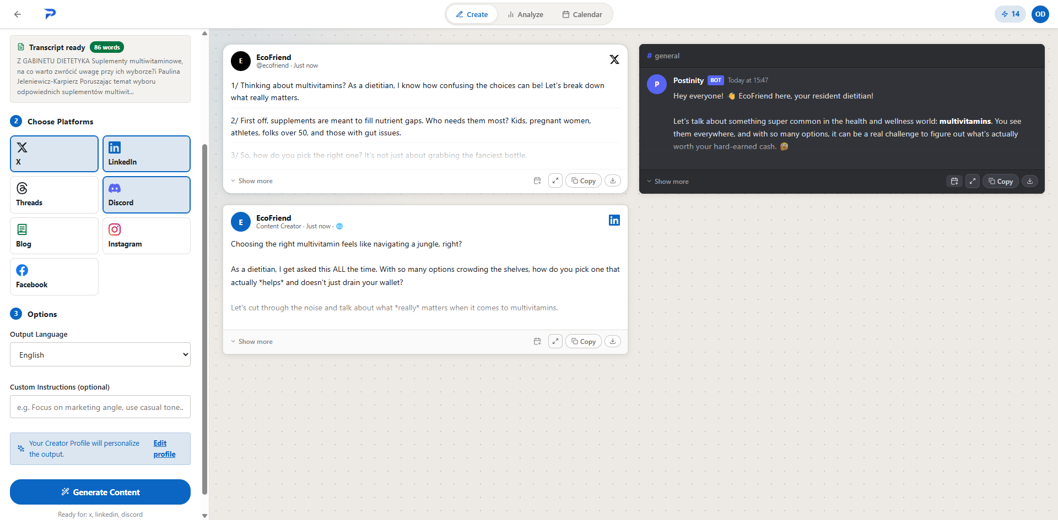Image resolution: width=1058 pixels, height=520 pixels.
Task: Click the "Ready for: x, linkedin, discord" status text
Action: (100, 514)
